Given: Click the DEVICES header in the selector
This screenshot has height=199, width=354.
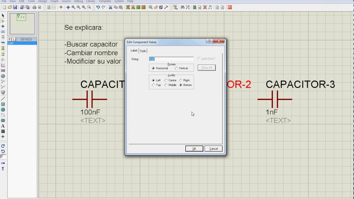Looking at the screenshot, I should 26,40.
